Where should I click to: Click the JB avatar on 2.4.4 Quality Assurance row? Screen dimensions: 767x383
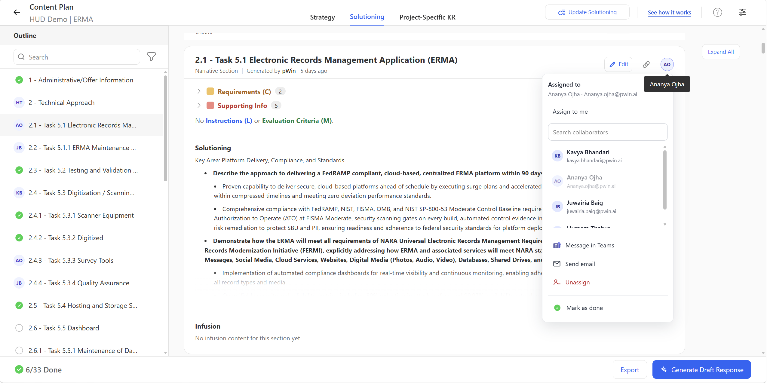(19, 283)
